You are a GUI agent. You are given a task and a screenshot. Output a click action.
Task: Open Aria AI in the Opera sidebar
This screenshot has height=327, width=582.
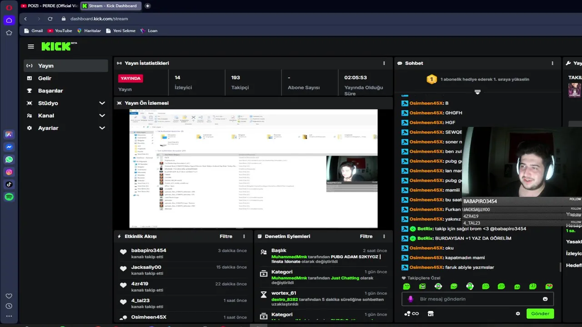coord(9,134)
